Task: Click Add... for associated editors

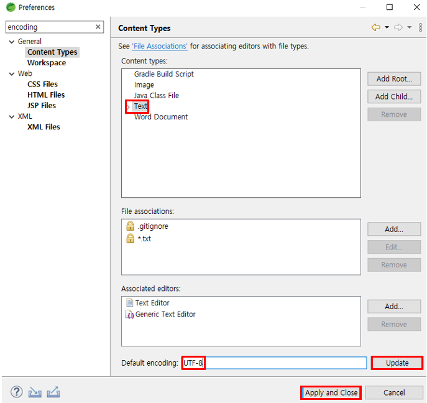Action: (394, 306)
